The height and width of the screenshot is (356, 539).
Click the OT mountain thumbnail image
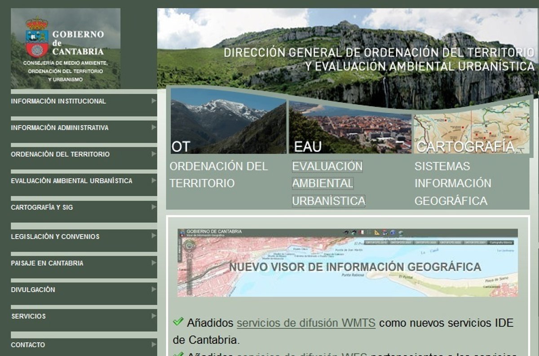click(x=228, y=121)
